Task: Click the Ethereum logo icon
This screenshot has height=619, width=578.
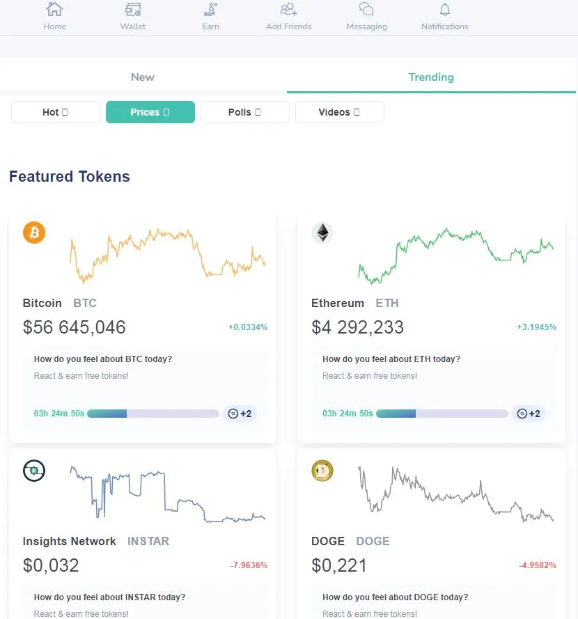Action: pyautogui.click(x=322, y=232)
